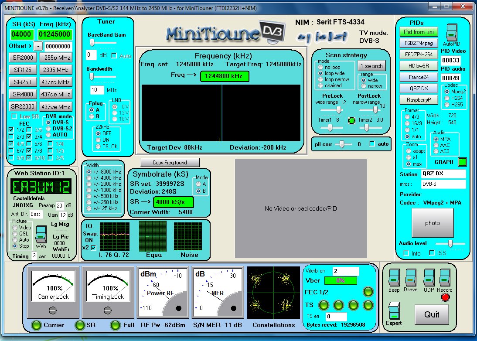Enable the Low SR checkbox

pyautogui.click(x=14, y=116)
